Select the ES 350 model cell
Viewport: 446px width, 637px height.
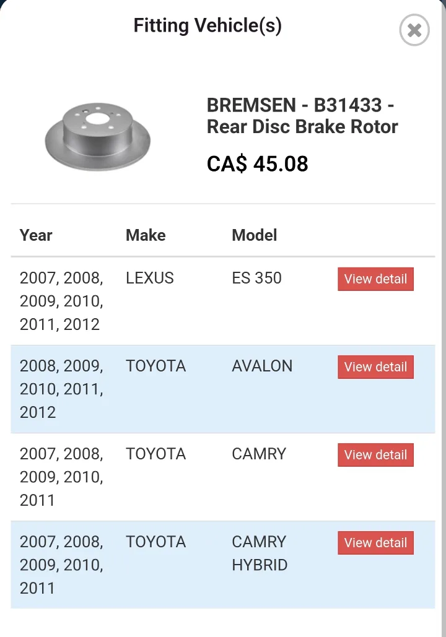point(256,279)
